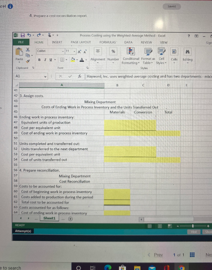
Task: Open the FILE tab
Action: pos(21,42)
